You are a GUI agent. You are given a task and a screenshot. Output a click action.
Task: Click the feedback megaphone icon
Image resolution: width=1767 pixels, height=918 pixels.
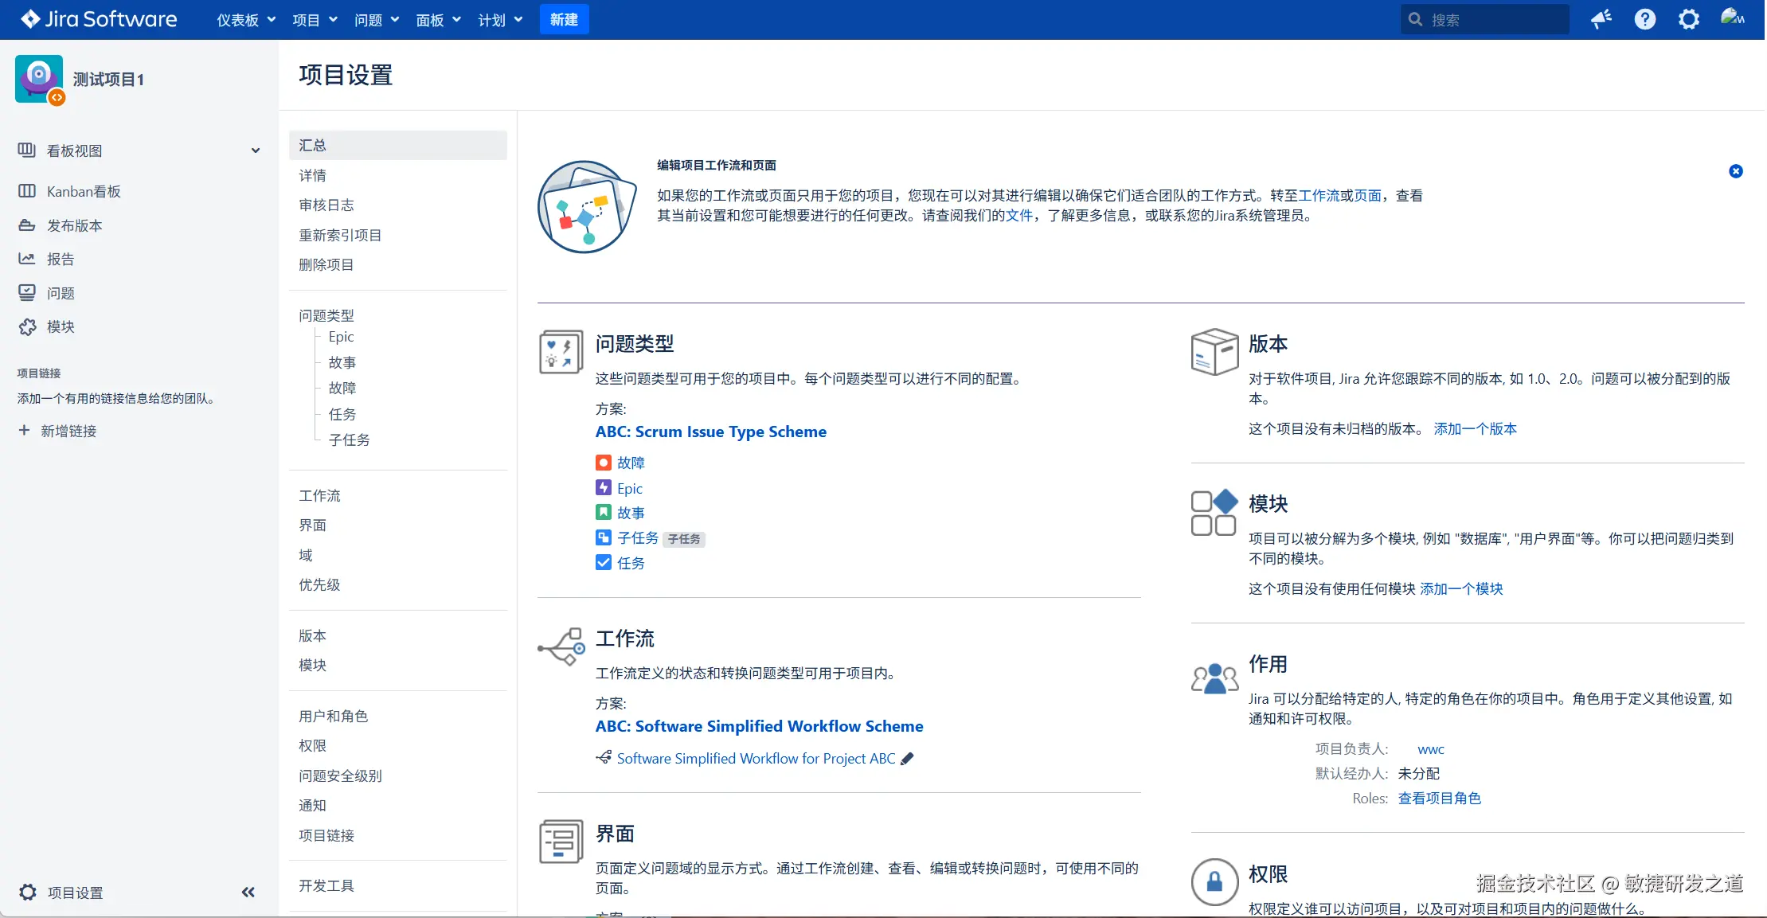1601,19
